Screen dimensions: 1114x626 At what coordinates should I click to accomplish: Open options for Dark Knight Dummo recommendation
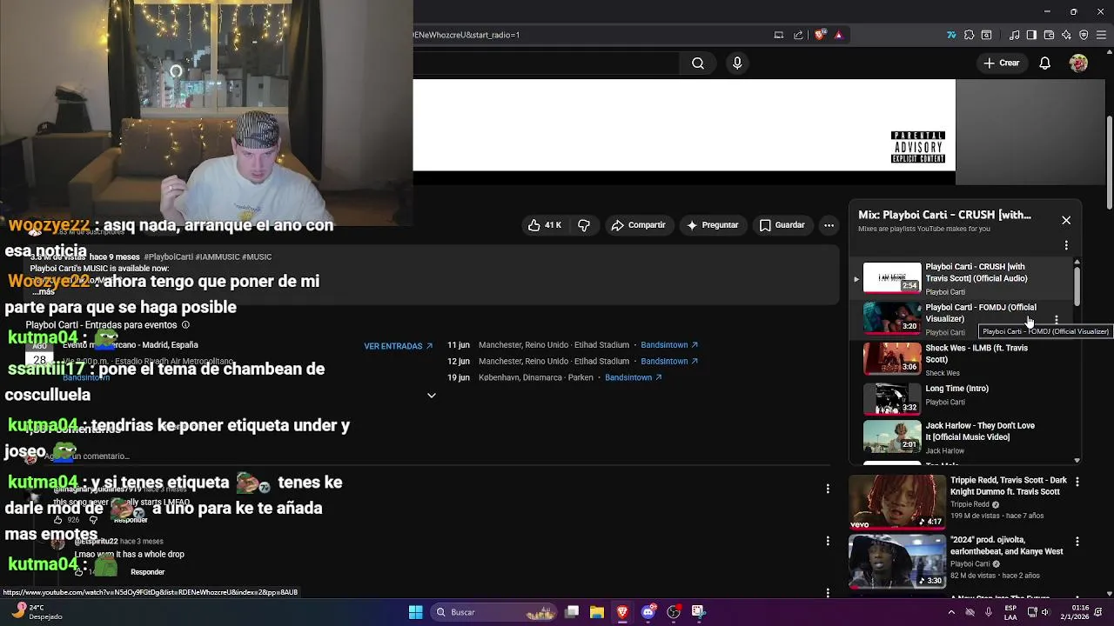pos(1077,482)
